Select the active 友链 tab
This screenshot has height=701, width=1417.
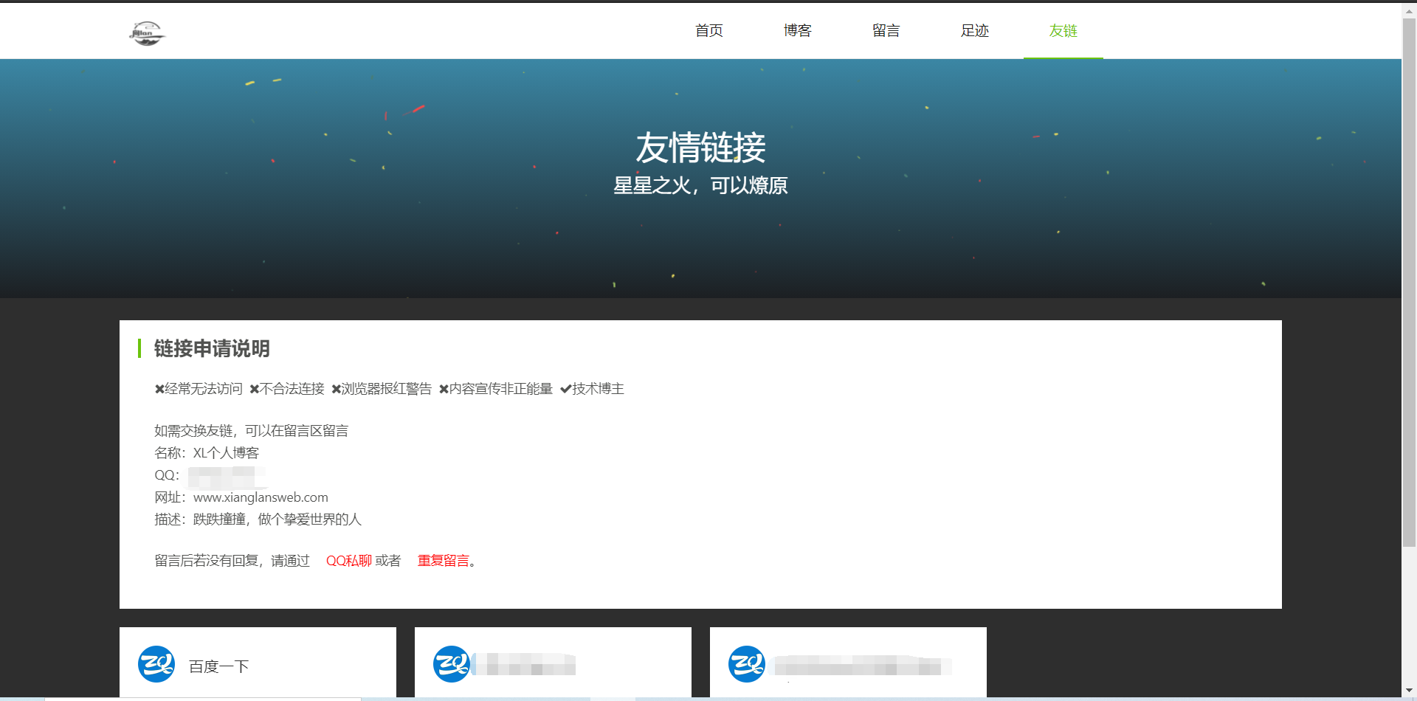(x=1063, y=30)
